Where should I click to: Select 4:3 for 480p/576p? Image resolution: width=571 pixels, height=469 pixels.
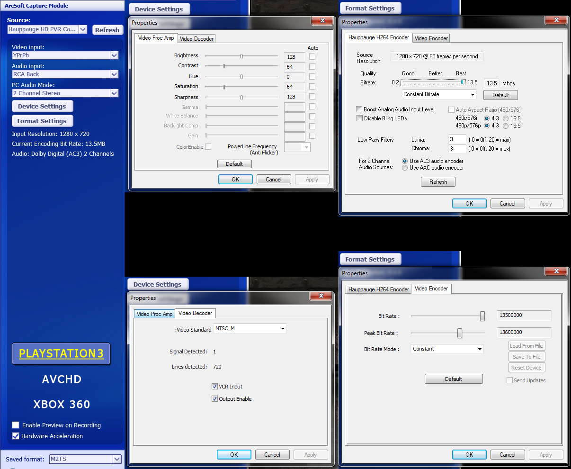pyautogui.click(x=487, y=126)
